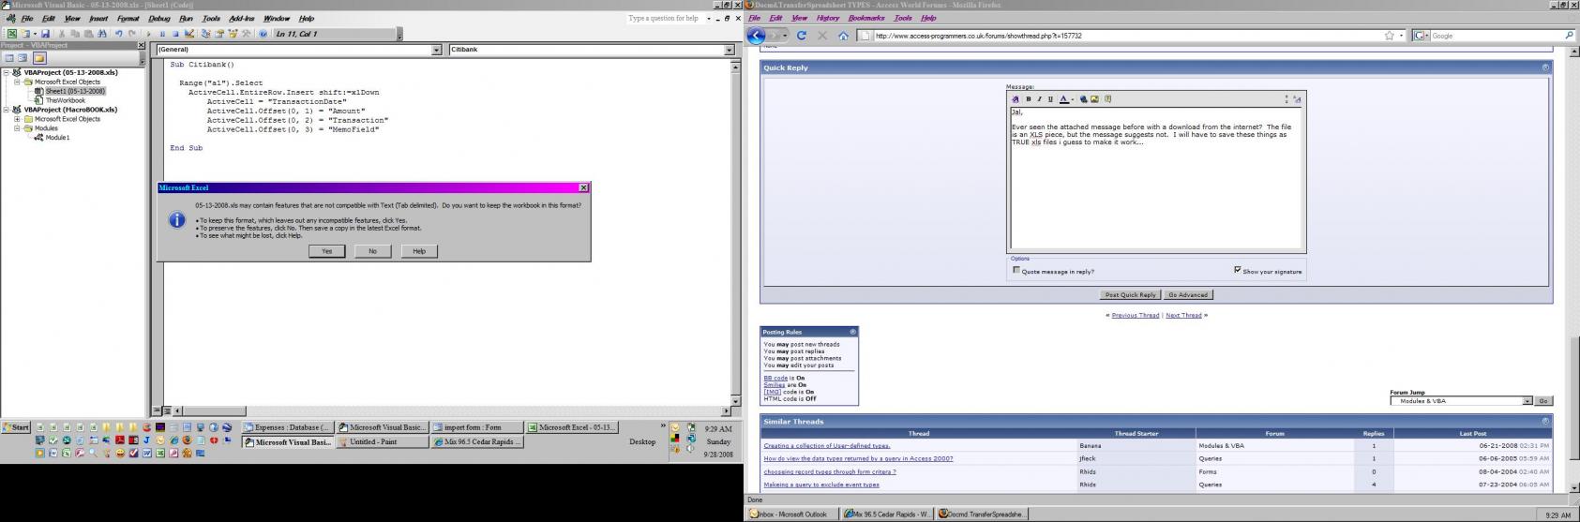Open Object Browser icon in VBA toolbar
The width and height of the screenshot is (1580, 522).
(x=233, y=34)
